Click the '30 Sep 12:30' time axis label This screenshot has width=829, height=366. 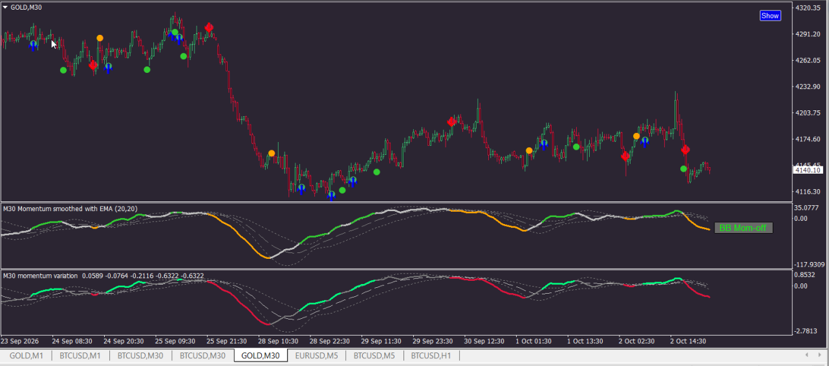pyautogui.click(x=485, y=341)
